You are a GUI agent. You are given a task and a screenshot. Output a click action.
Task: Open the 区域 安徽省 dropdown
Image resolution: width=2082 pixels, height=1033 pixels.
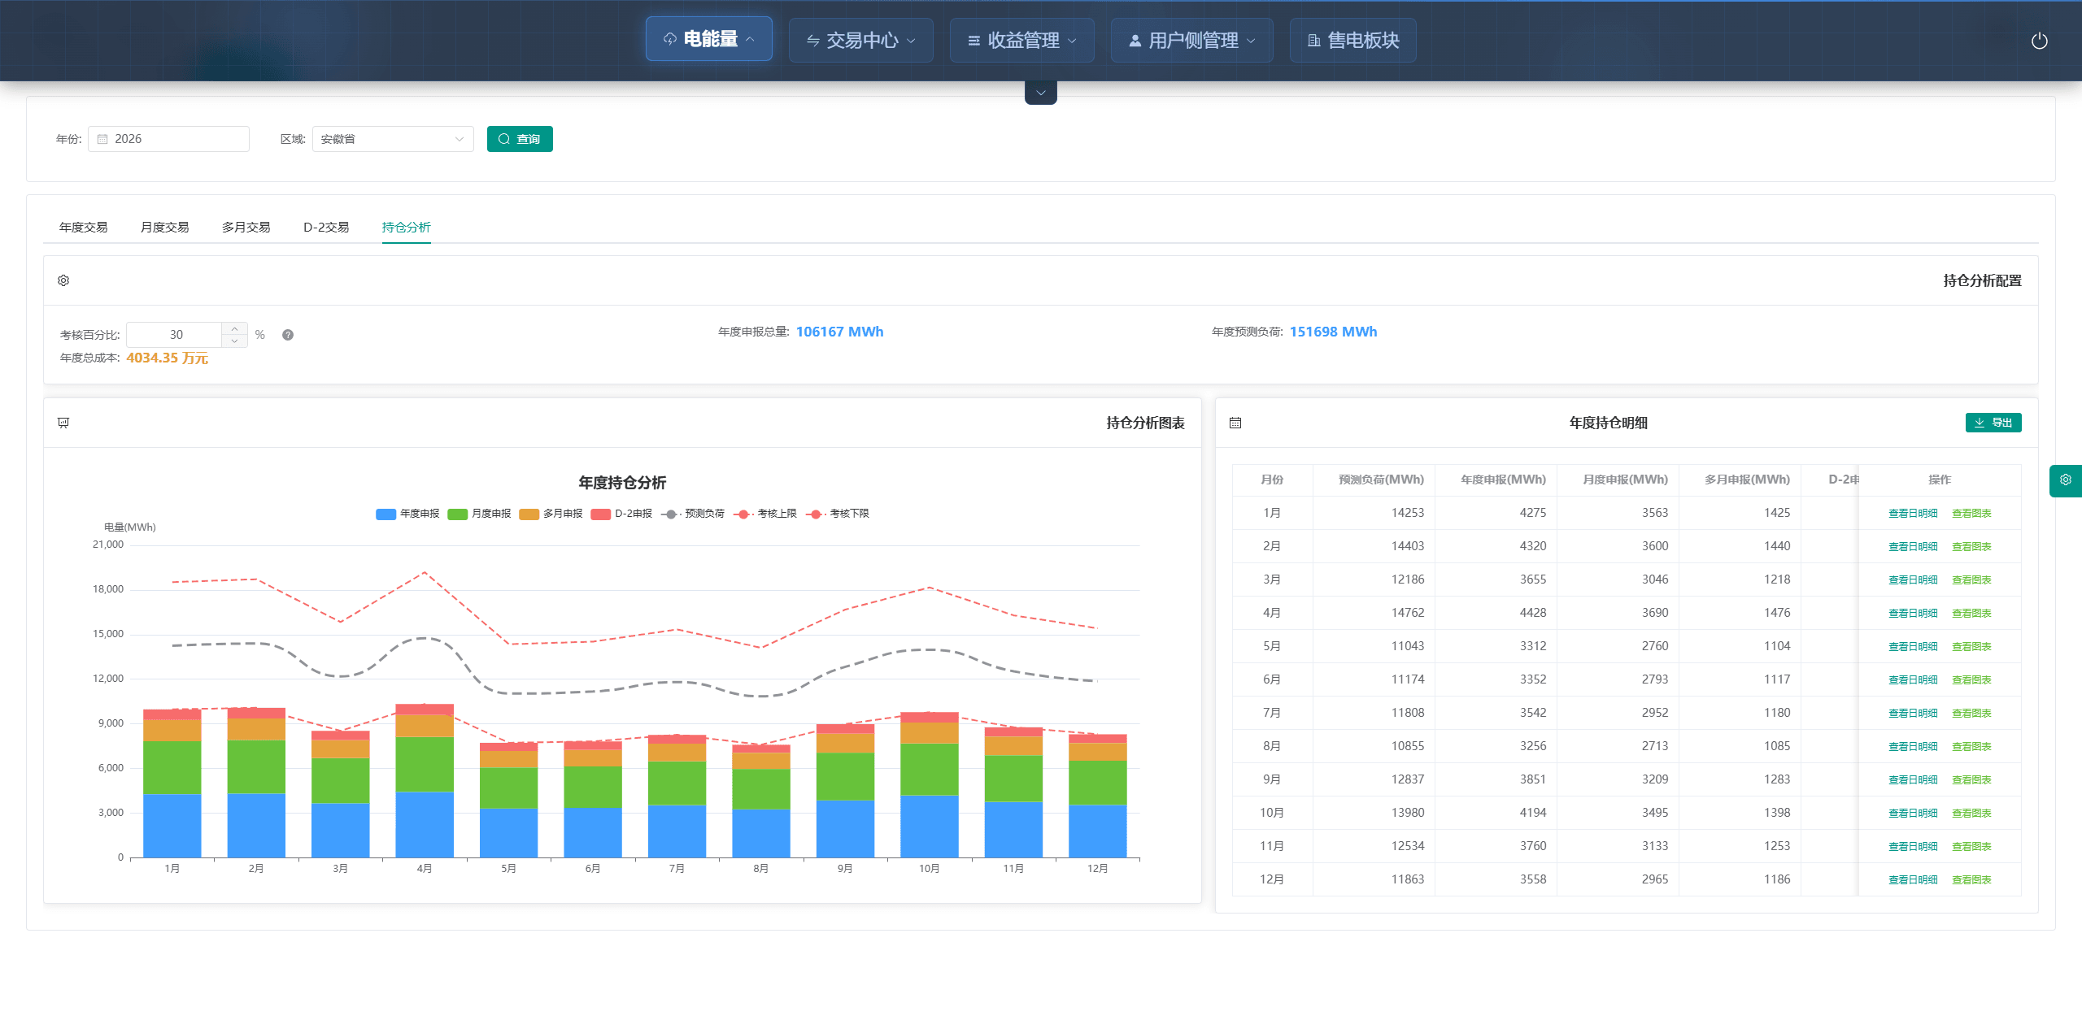tap(392, 139)
